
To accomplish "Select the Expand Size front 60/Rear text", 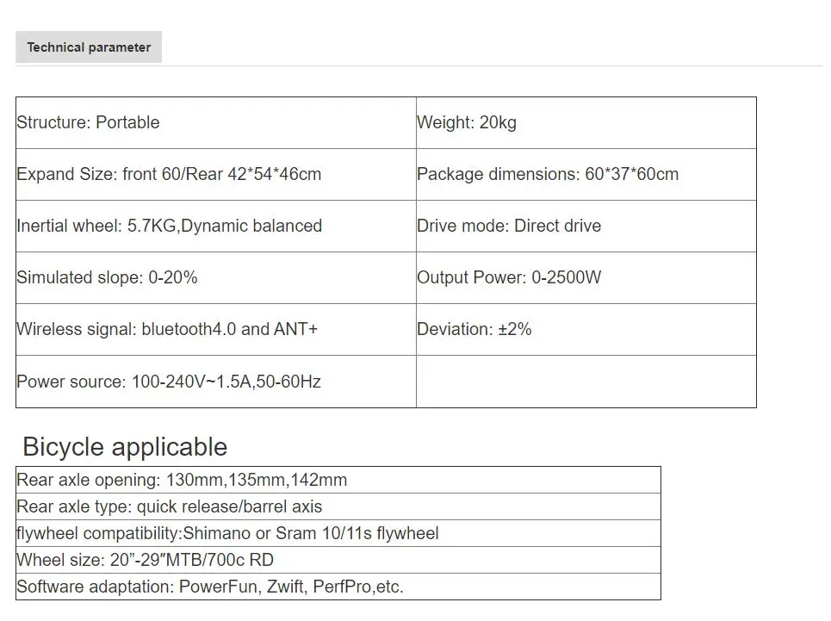I will [169, 174].
